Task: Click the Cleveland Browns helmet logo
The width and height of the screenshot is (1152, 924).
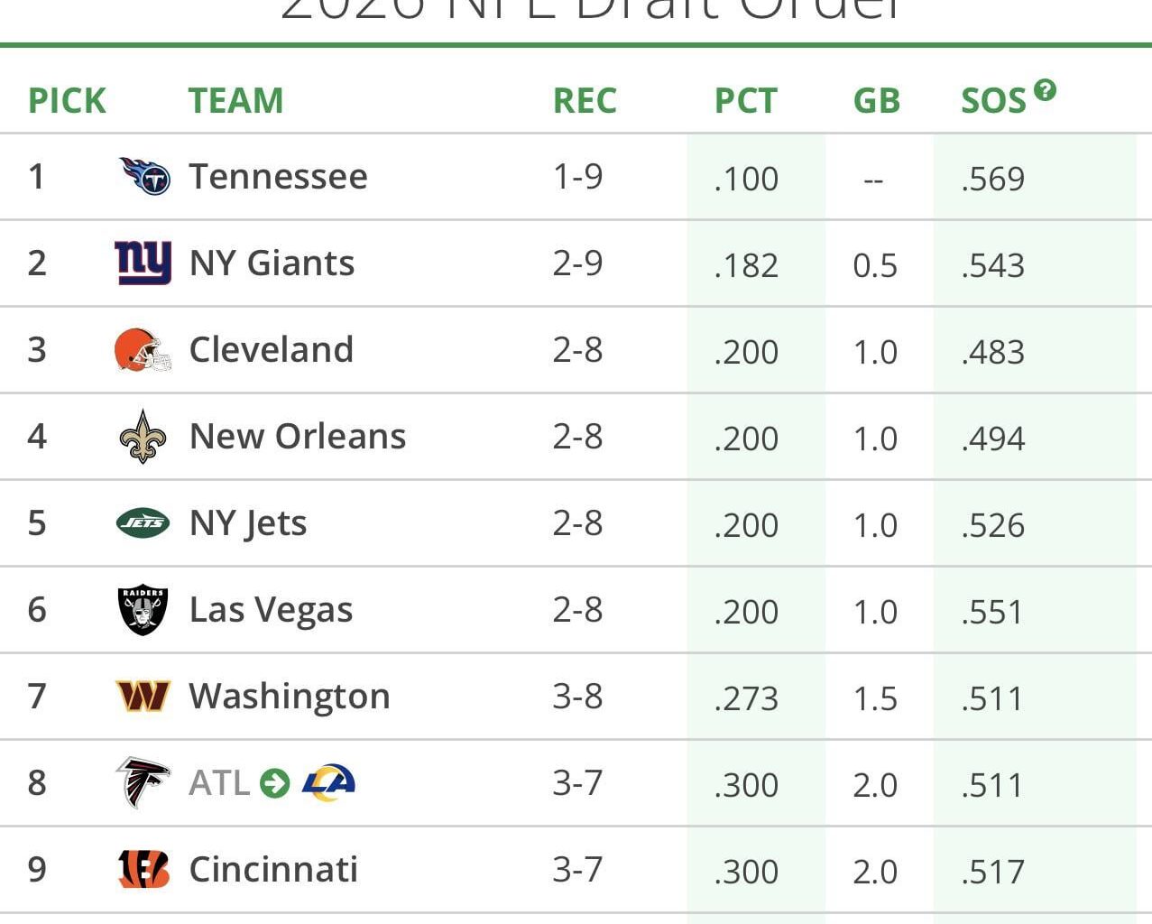Action: pos(144,349)
